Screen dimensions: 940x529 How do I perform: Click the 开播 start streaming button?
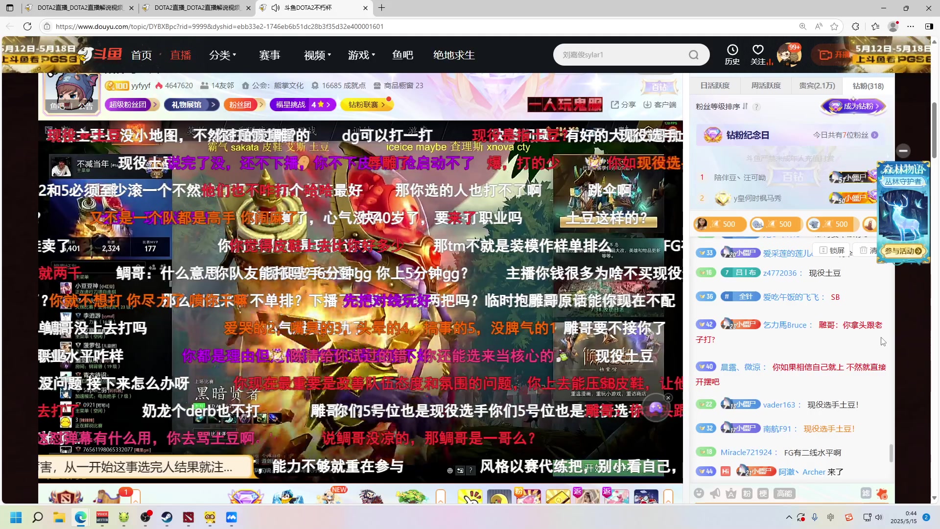coord(834,54)
